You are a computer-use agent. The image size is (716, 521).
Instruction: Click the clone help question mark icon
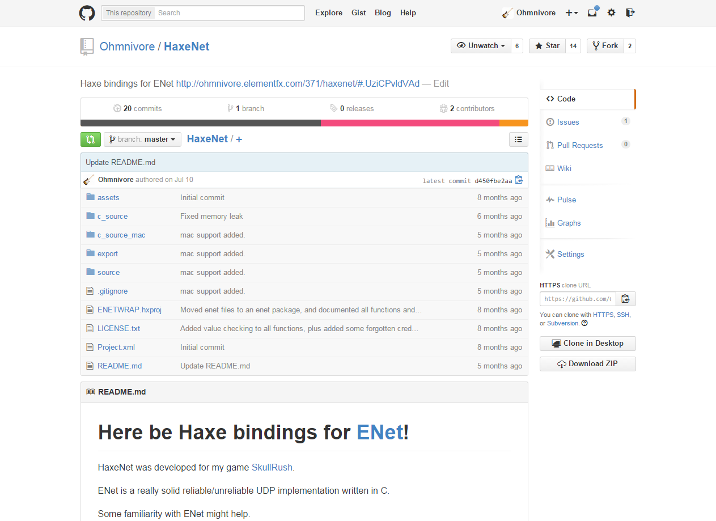click(584, 323)
